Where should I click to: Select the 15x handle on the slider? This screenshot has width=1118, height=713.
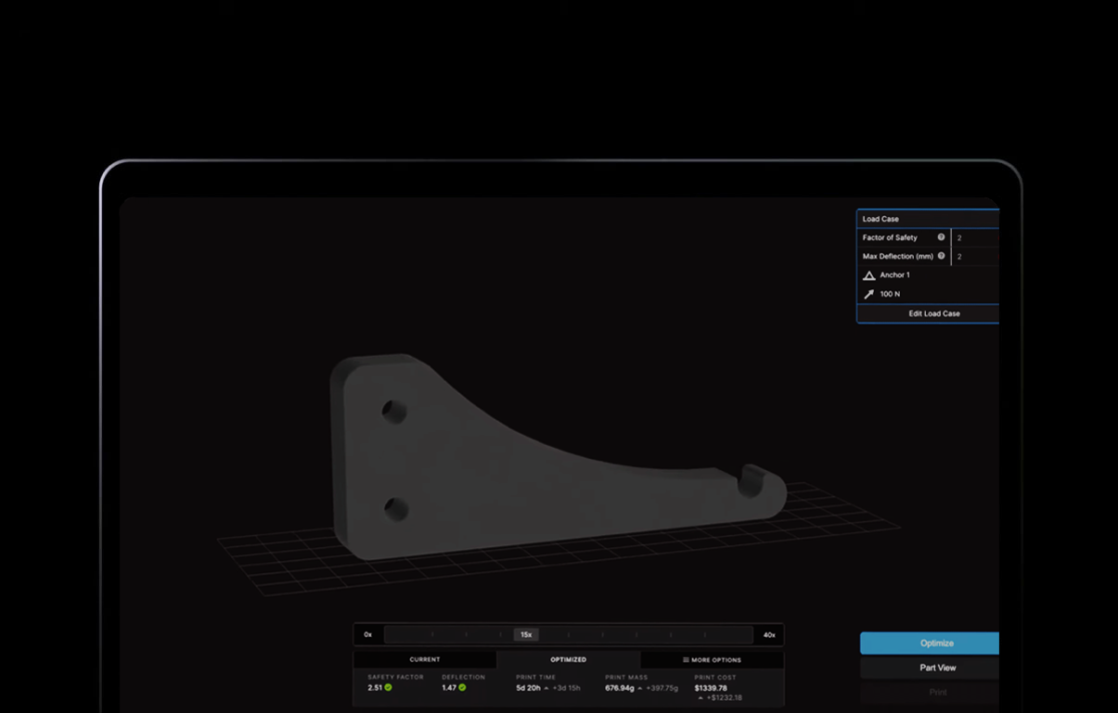[526, 635]
